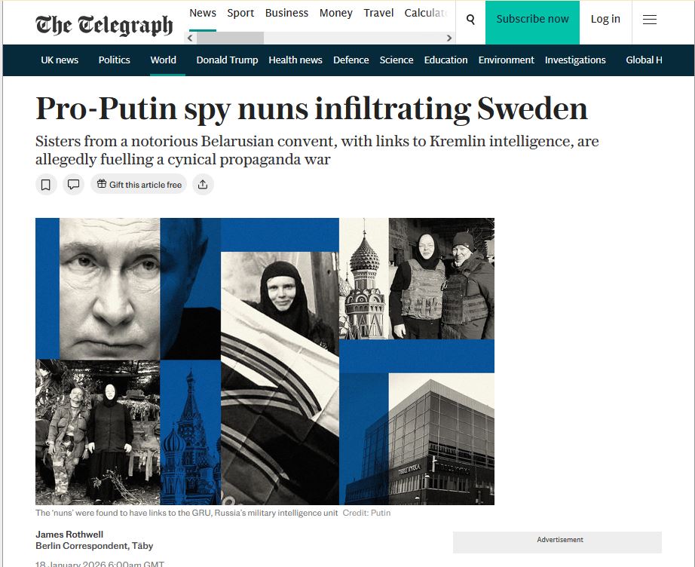Open the hamburger menu icon

[x=649, y=20]
